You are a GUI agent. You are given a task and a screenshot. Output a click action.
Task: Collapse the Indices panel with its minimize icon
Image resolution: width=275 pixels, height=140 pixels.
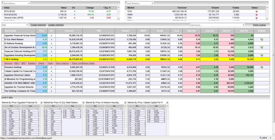(118, 4)
